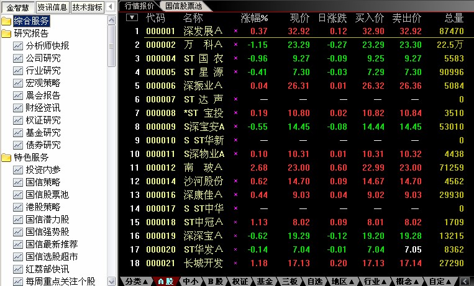Collapse the left panel with arrow button

[x=111, y=7]
